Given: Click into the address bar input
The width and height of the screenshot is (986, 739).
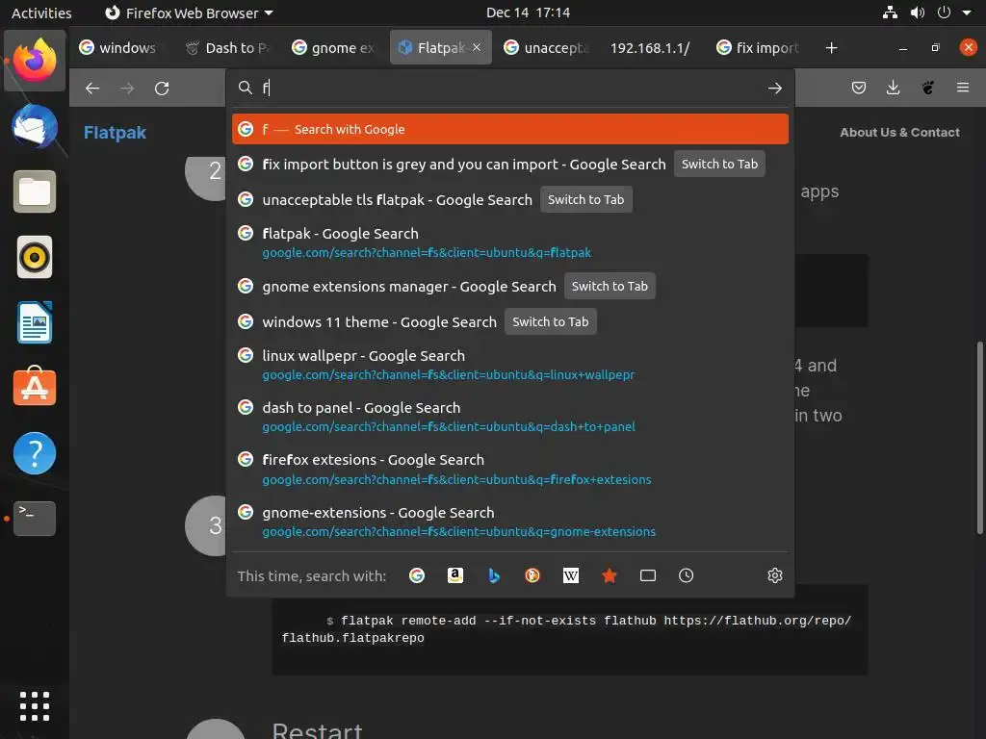Looking at the screenshot, I should tap(509, 88).
